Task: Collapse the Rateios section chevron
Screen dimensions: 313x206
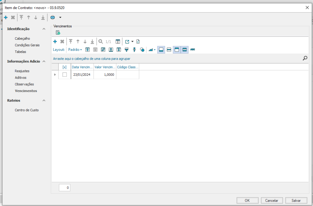Action: [x=44, y=100]
